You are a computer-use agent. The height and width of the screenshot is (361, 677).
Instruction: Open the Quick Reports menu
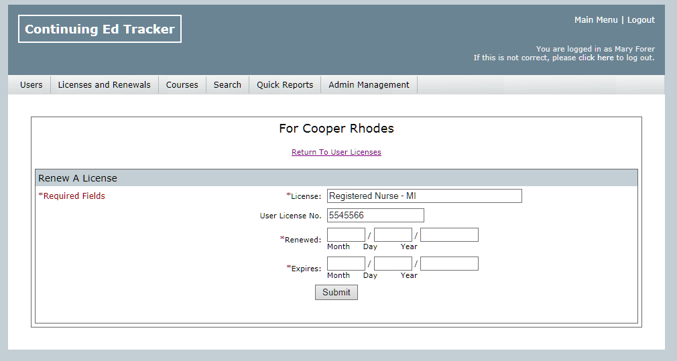coord(285,85)
